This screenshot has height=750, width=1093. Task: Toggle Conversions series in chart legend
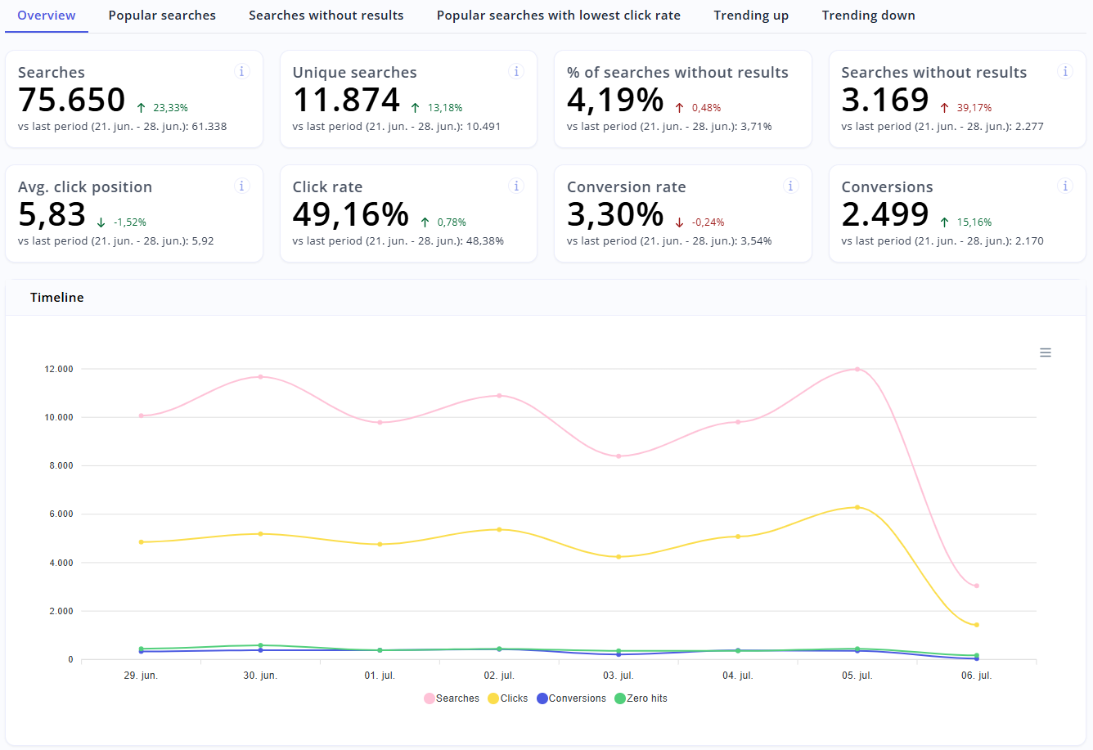572,698
